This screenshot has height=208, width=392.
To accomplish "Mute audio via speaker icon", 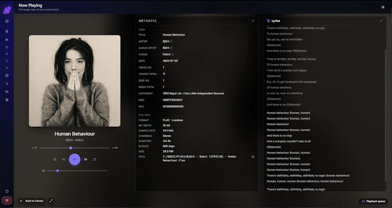I will (x=44, y=171).
